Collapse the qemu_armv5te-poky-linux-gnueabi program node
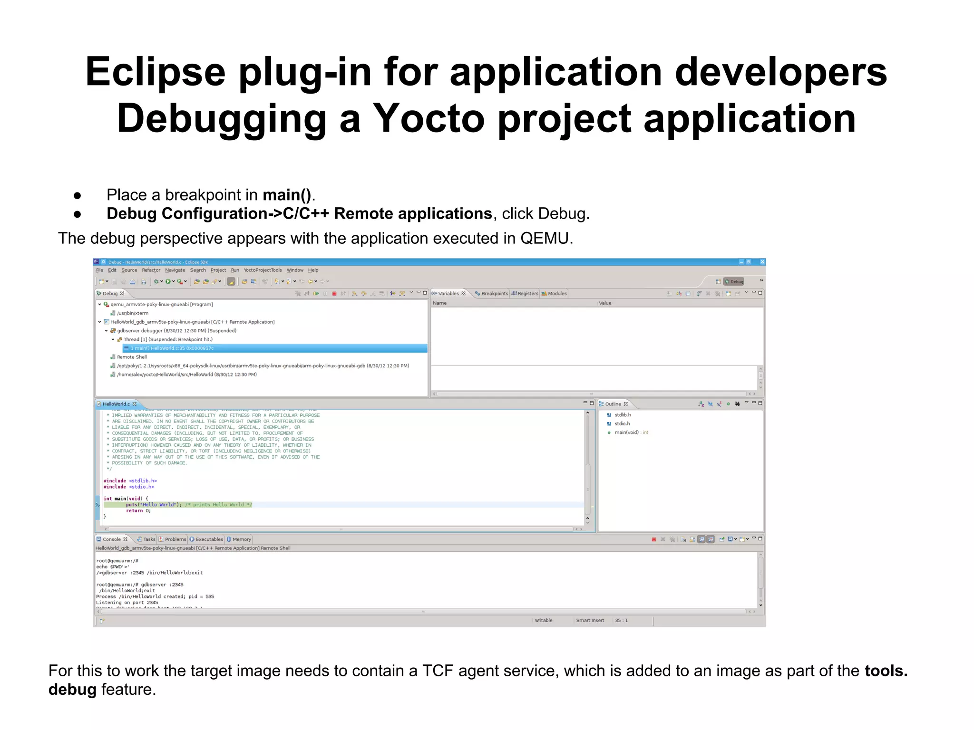Viewport: 974px width, 730px height. (99, 305)
